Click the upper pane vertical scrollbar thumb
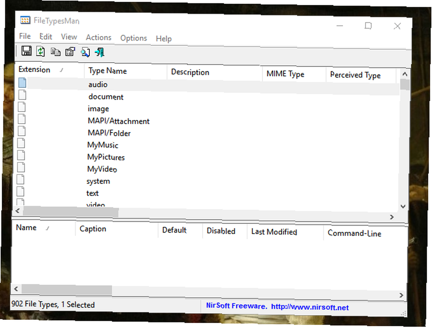Image resolution: width=432 pixels, height=328 pixels. [x=404, y=84]
